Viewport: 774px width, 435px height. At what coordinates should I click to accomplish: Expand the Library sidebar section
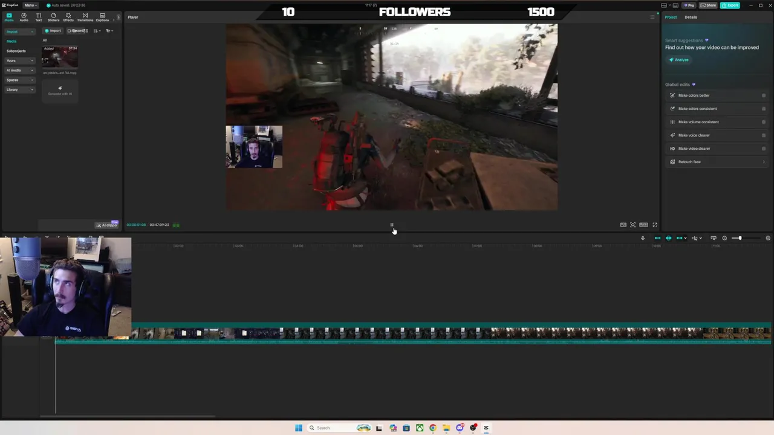click(20, 89)
